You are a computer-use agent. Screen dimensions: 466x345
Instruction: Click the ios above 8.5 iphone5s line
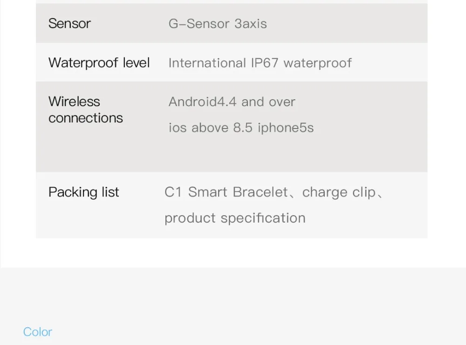coord(241,128)
